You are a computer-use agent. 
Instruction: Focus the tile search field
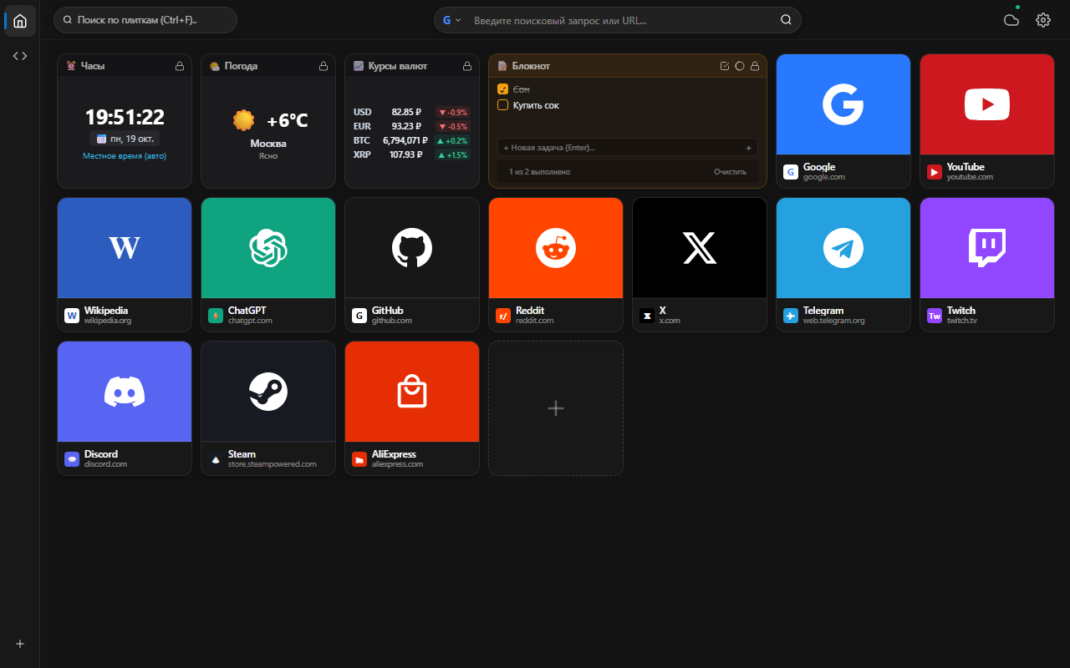pyautogui.click(x=145, y=19)
